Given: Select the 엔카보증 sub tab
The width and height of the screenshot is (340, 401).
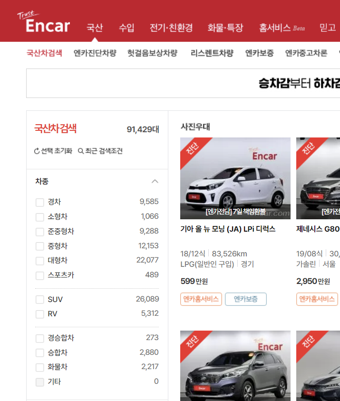Looking at the screenshot, I should [x=259, y=53].
